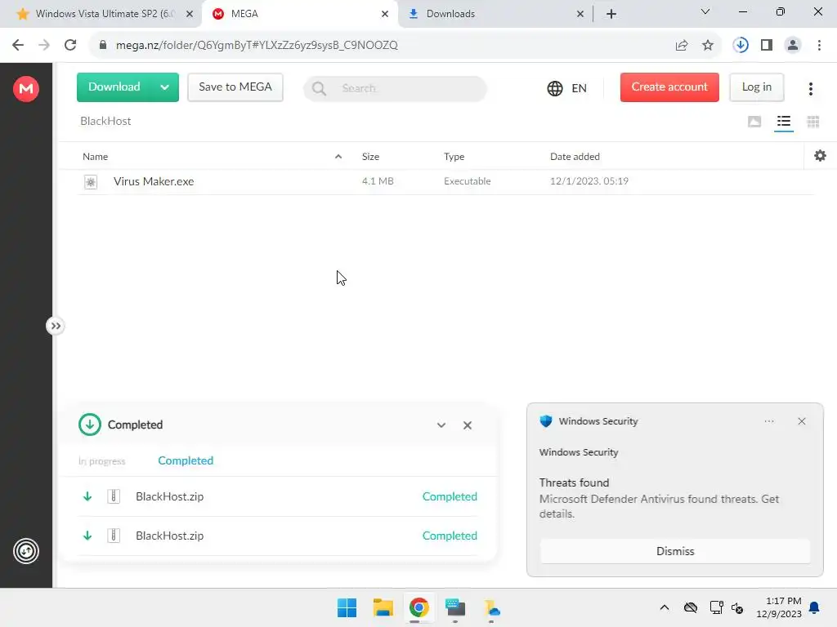The height and width of the screenshot is (627, 837).
Task: Open the transfers circular icon in sidebar
Action: click(25, 551)
